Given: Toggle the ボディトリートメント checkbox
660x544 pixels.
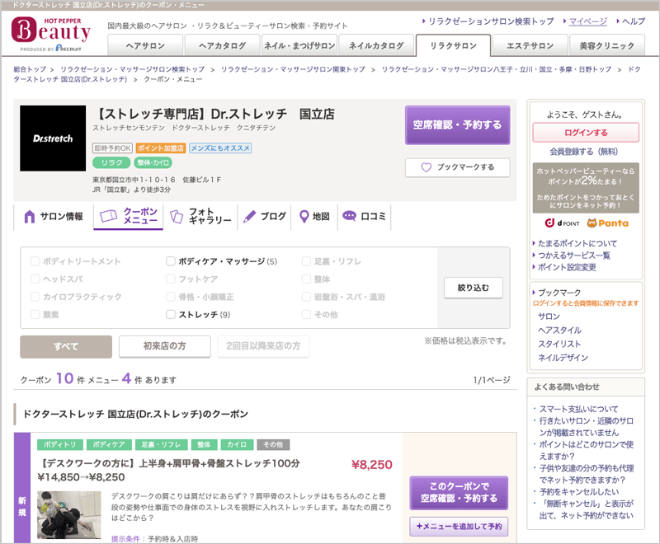Looking at the screenshot, I should [35, 261].
